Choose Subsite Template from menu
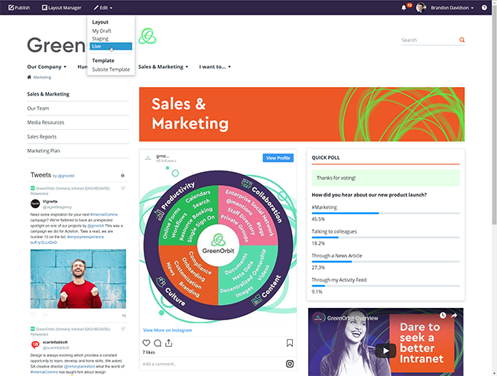The image size is (497, 376). pos(111,70)
